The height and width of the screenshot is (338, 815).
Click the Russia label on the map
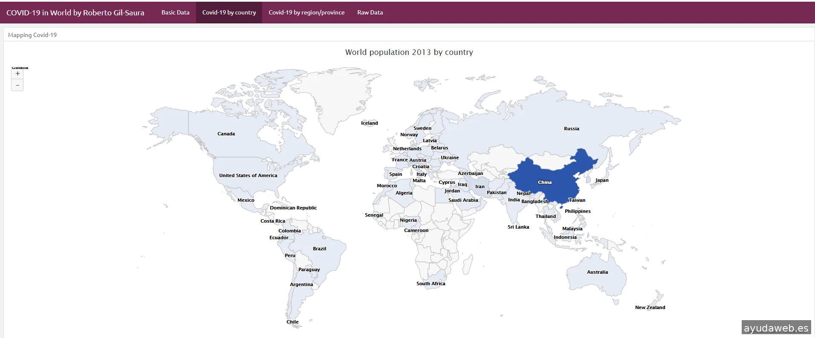tap(571, 129)
